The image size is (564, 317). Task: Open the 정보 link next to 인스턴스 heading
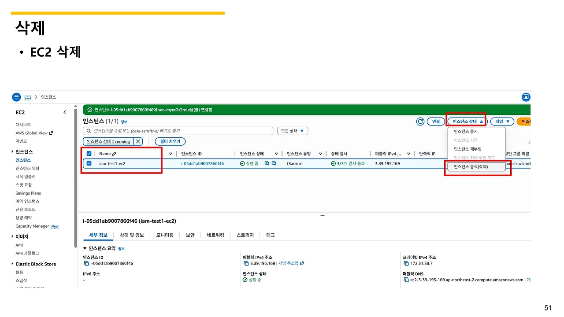click(x=124, y=122)
